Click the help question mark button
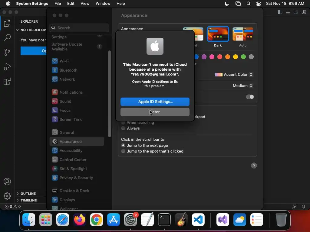Screen dimensions: 310x232 coord(254,166)
